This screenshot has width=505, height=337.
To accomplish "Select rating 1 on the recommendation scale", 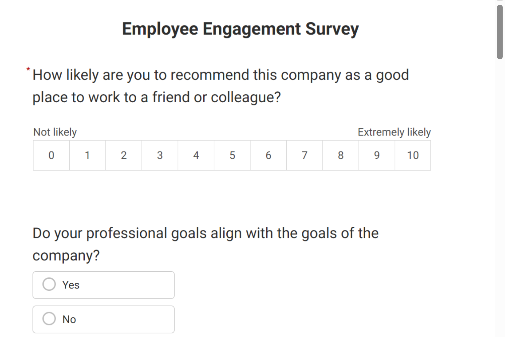I will pyautogui.click(x=87, y=155).
